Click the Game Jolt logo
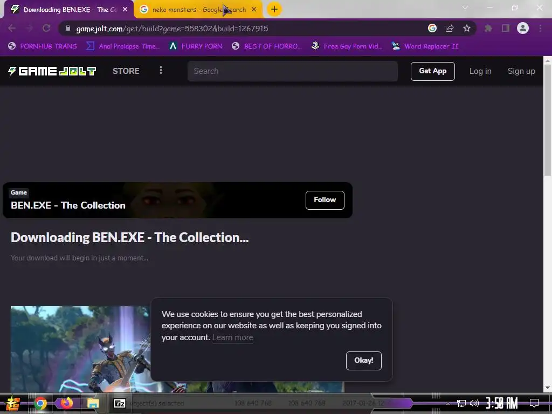Viewport: 552px width, 414px height. [52, 71]
